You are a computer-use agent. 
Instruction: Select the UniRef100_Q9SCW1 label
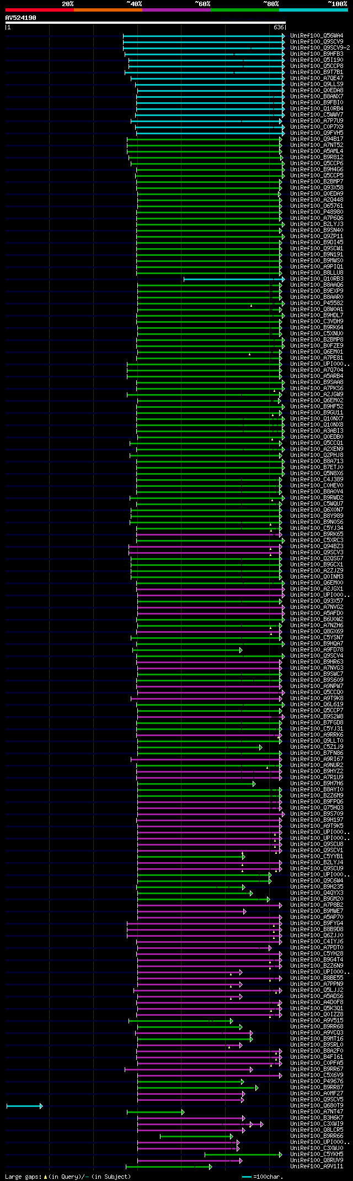coord(317,248)
